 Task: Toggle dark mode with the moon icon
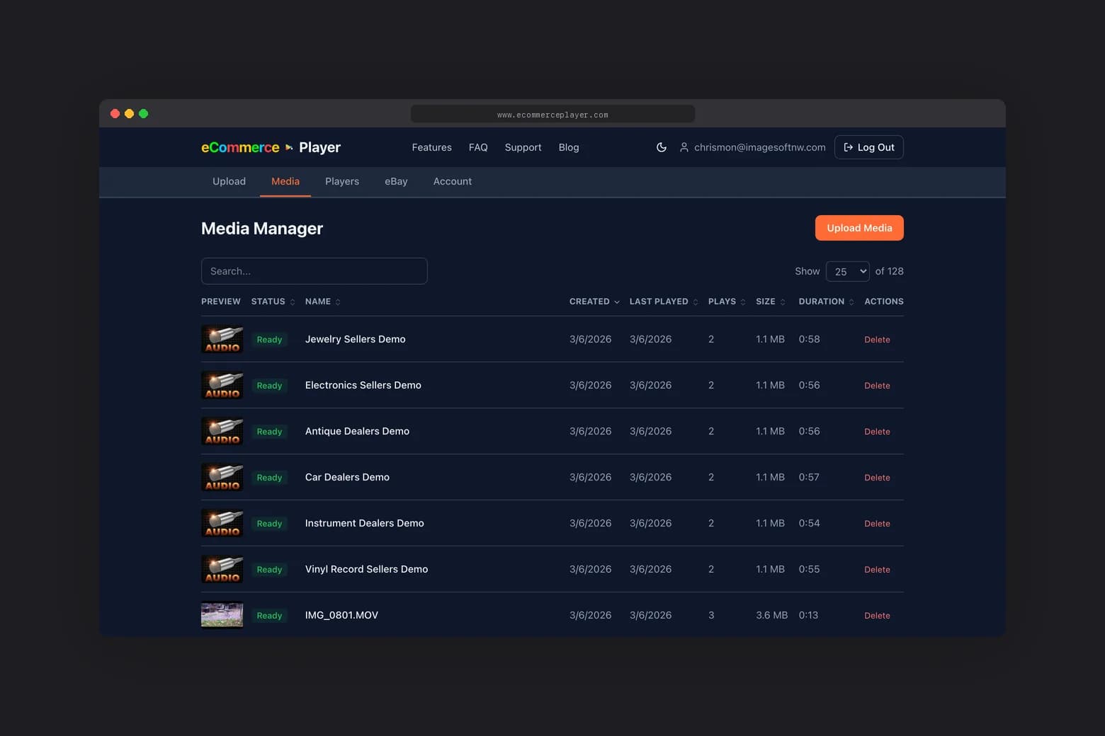661,147
